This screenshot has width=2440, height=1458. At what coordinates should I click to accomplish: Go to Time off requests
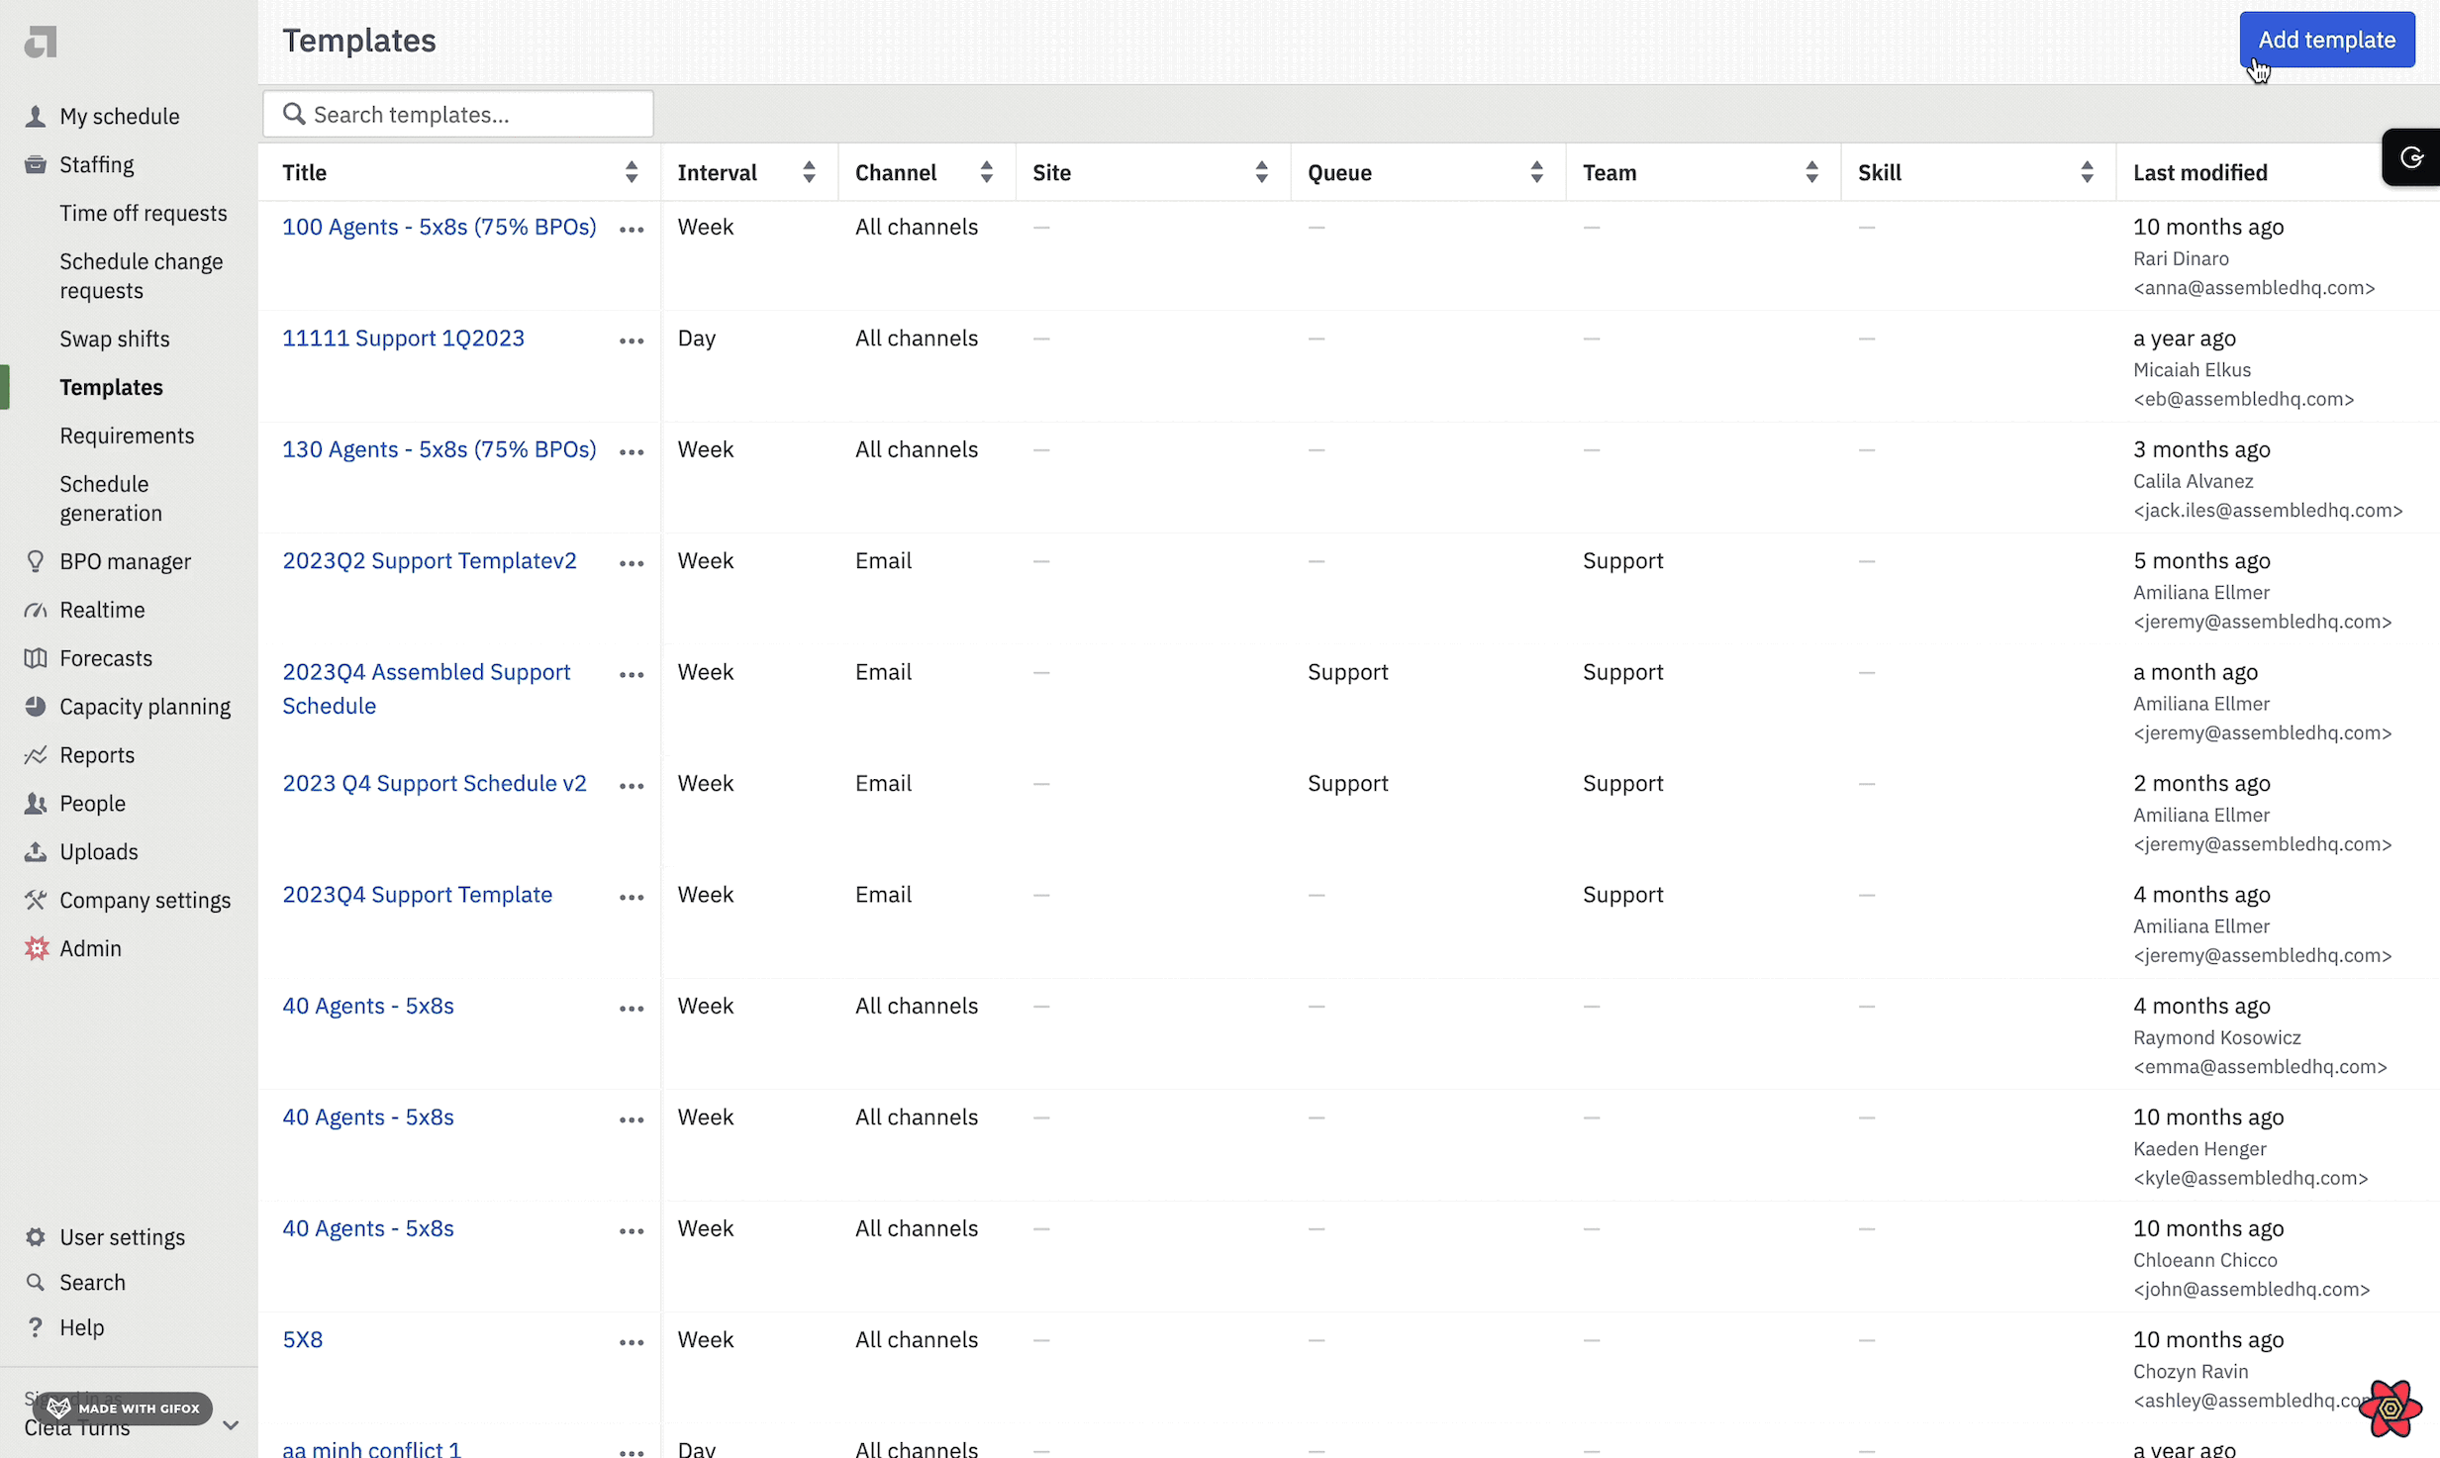(x=143, y=213)
